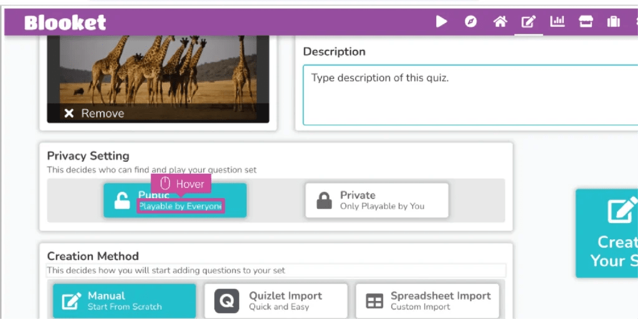Click 'Only Playable by You' text
This screenshot has height=319, width=638.
382,206
